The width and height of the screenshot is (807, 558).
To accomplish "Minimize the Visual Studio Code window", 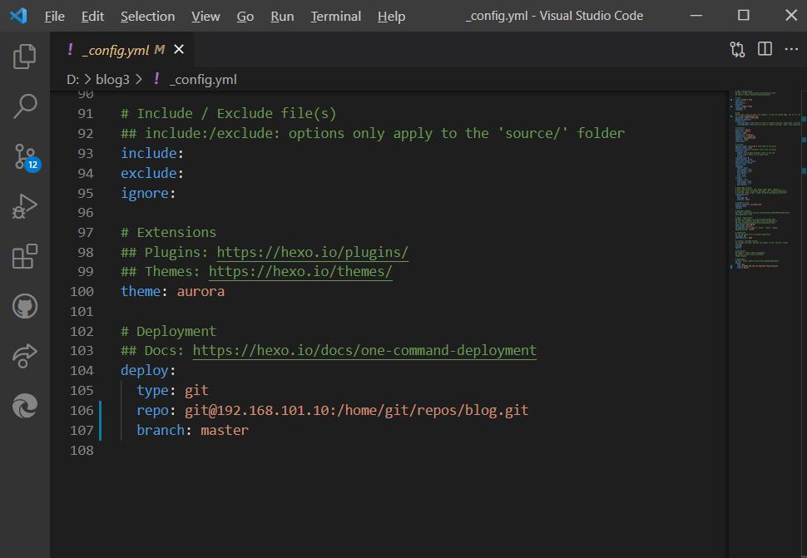I will [x=696, y=16].
